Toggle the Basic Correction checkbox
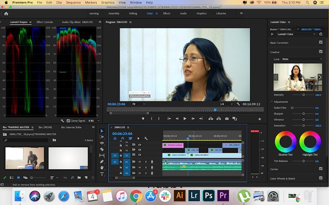The height and width of the screenshot is (205, 329). (x=320, y=43)
